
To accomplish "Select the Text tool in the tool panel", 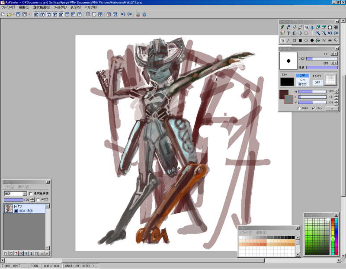I will click(288, 33).
